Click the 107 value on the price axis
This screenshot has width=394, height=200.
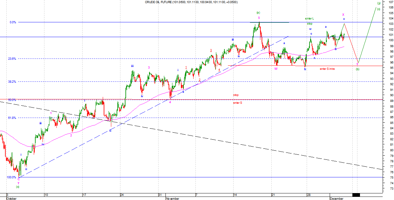click(x=391, y=2)
